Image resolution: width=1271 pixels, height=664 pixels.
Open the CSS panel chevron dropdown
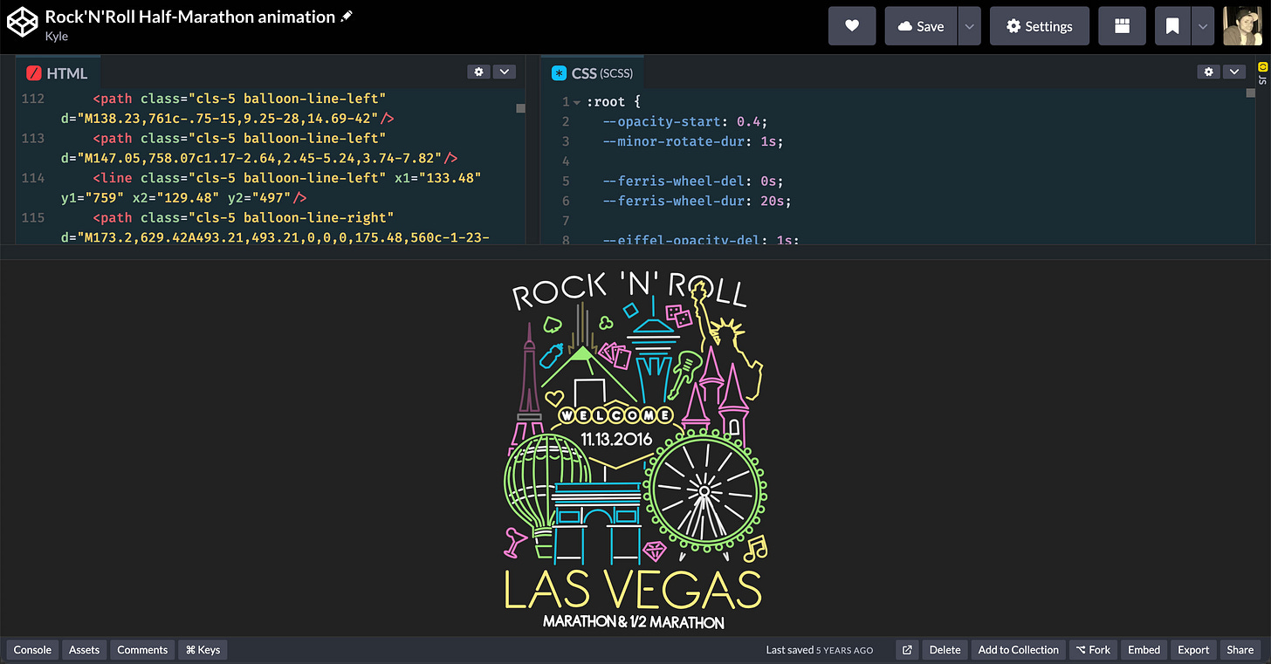(x=1233, y=72)
